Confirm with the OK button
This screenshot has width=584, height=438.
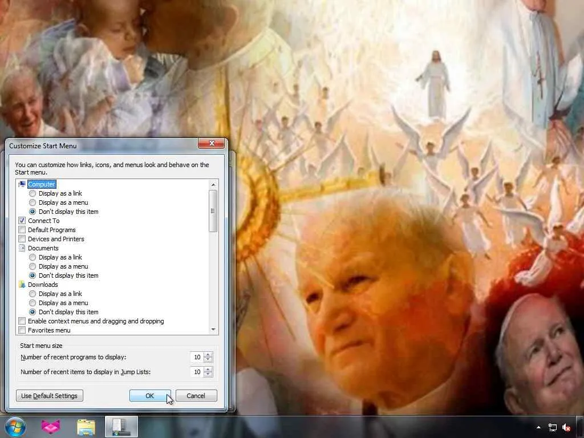coord(150,396)
